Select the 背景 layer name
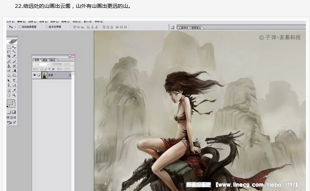Image resolution: width=310 pixels, height=191 pixels. (50, 75)
